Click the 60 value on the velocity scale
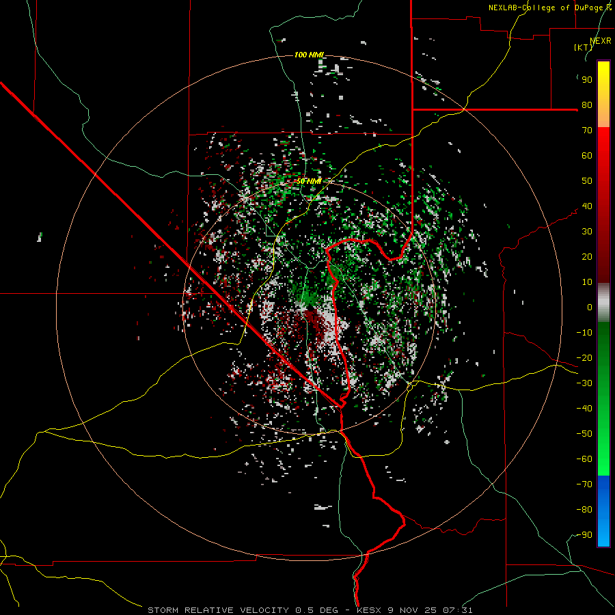The width and height of the screenshot is (615, 615). pos(587,155)
